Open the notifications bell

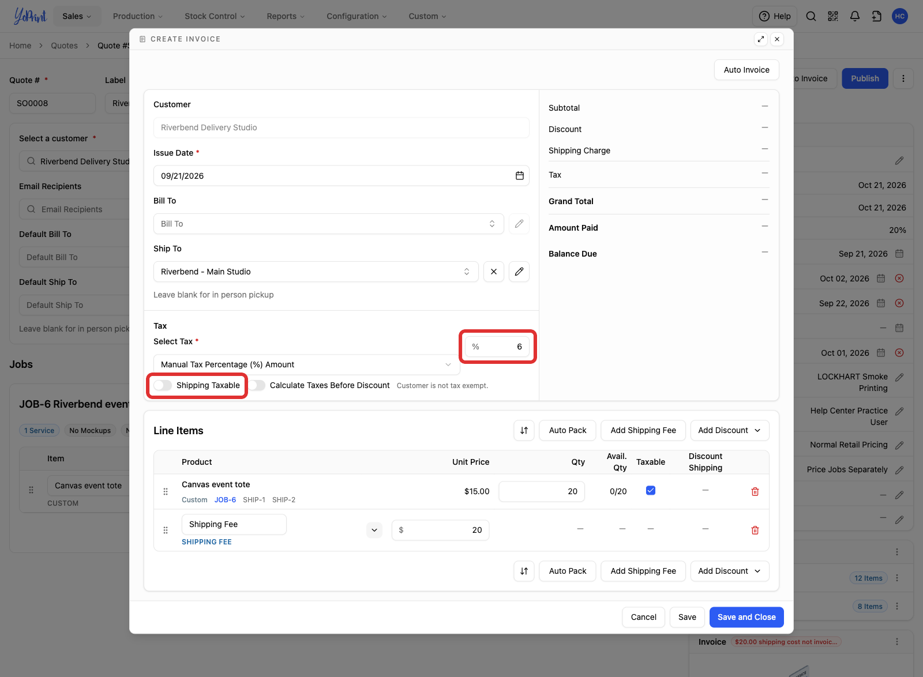tap(854, 16)
